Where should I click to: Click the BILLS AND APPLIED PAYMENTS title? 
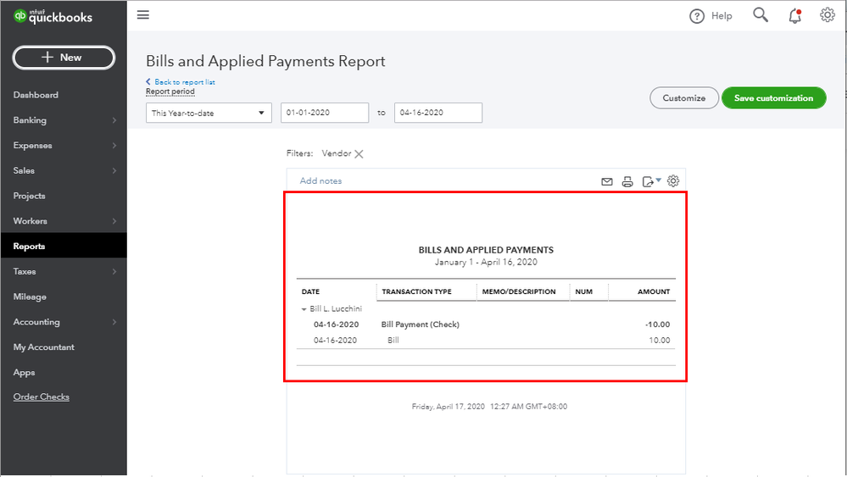click(x=486, y=250)
